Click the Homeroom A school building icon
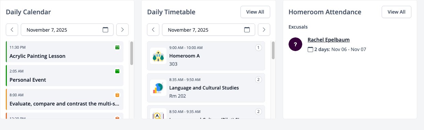 (x=158, y=56)
